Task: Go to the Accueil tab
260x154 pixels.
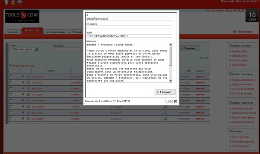Action: pos(13,32)
